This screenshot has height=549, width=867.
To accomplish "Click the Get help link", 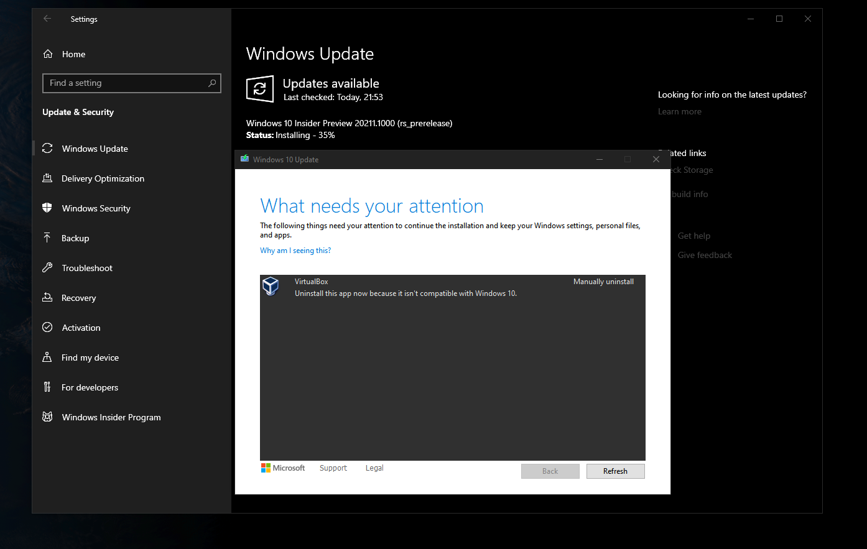I will click(x=694, y=236).
